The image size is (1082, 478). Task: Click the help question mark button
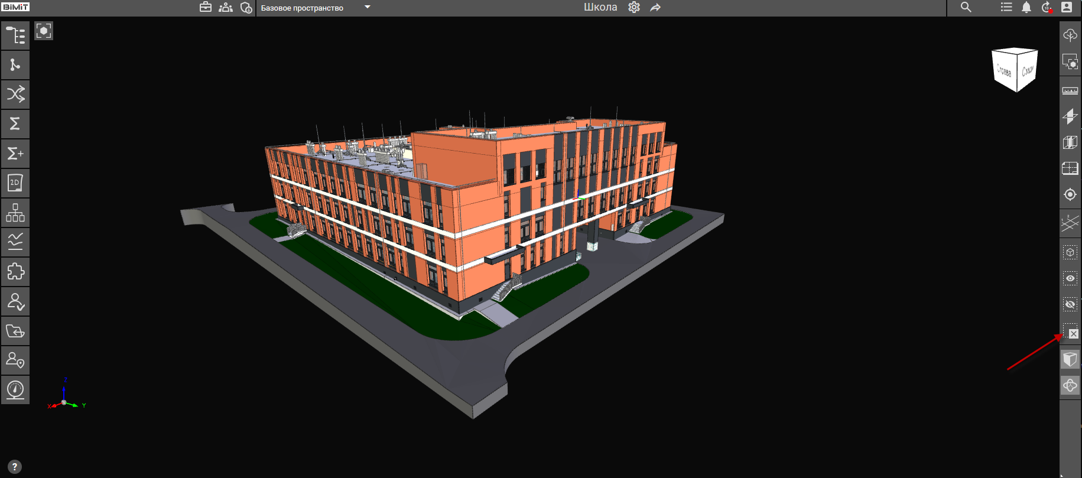(x=15, y=467)
